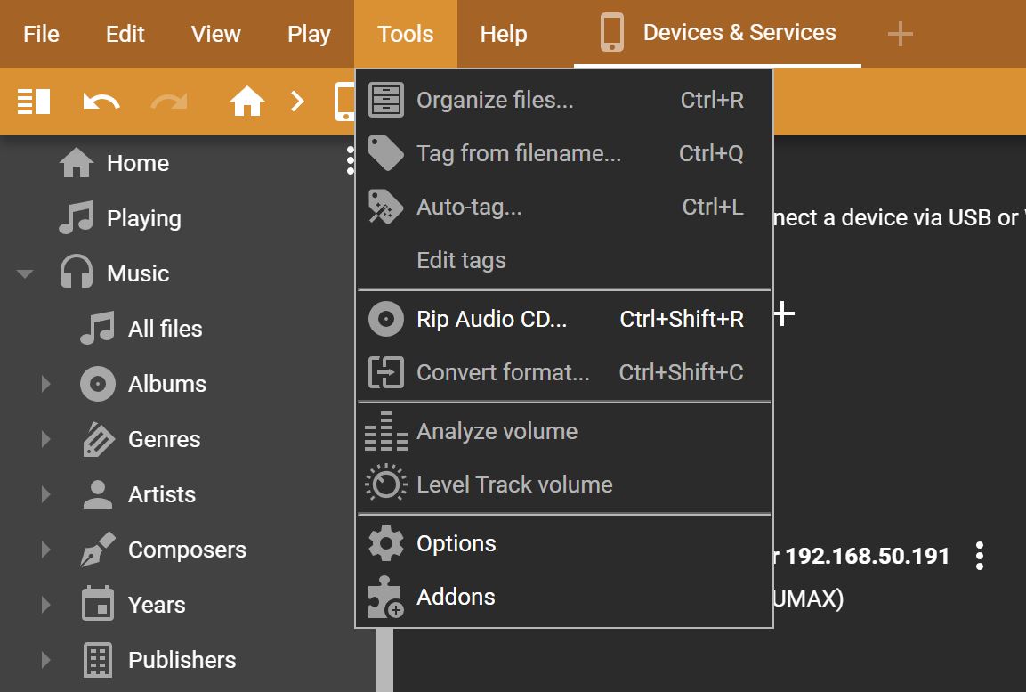Viewport: 1026px width, 692px height.
Task: Add a new tab with plus button
Action: pyautogui.click(x=901, y=34)
